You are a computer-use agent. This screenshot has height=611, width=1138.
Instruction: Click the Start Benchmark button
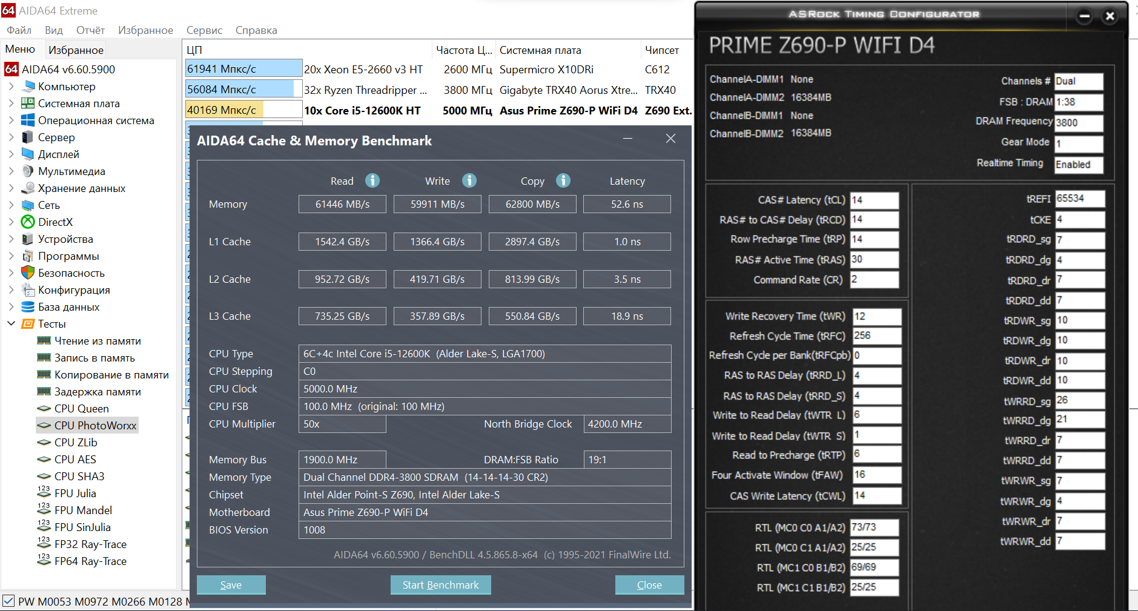coord(440,585)
